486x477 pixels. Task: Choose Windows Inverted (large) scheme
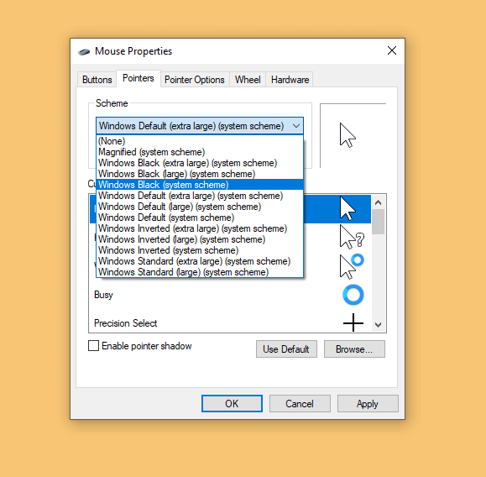(x=200, y=239)
